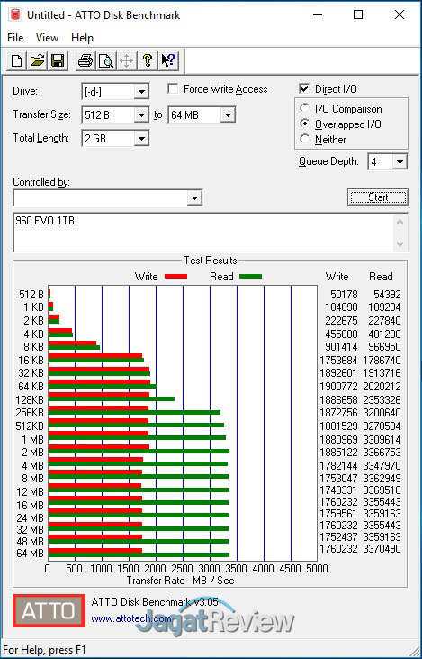Viewport: 422px width, 659px height.
Task: Save results using the floppy disk icon
Action: 58,61
